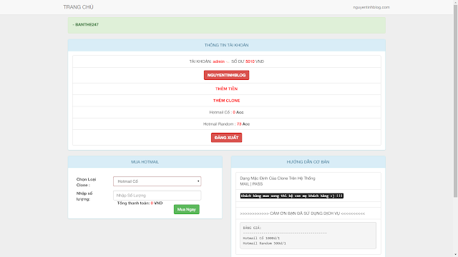Select the THÔNG TIN TÀI KHOẢN heading
Viewport: 458px width, 257px height.
(226, 45)
